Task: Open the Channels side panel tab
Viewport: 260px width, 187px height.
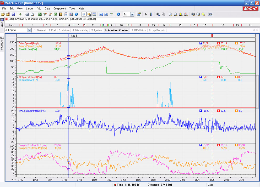Action: pyautogui.click(x=2, y=43)
